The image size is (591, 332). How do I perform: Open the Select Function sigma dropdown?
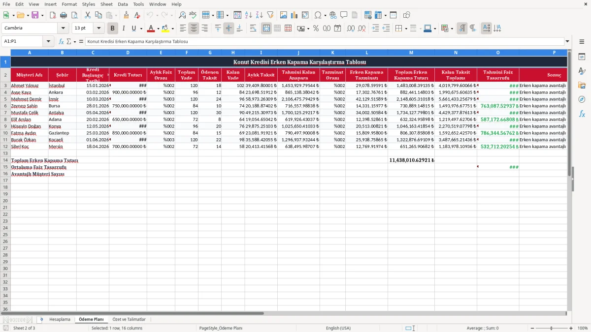75,41
